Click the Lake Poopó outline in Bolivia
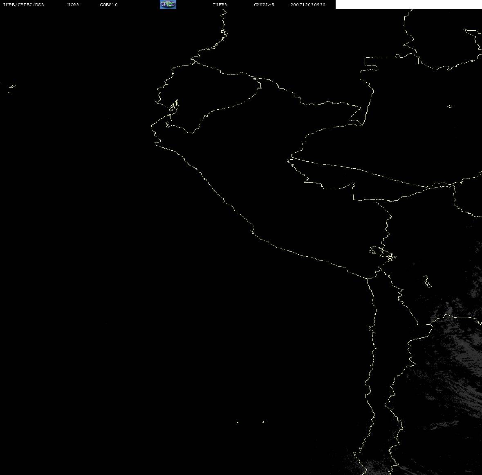 427,281
